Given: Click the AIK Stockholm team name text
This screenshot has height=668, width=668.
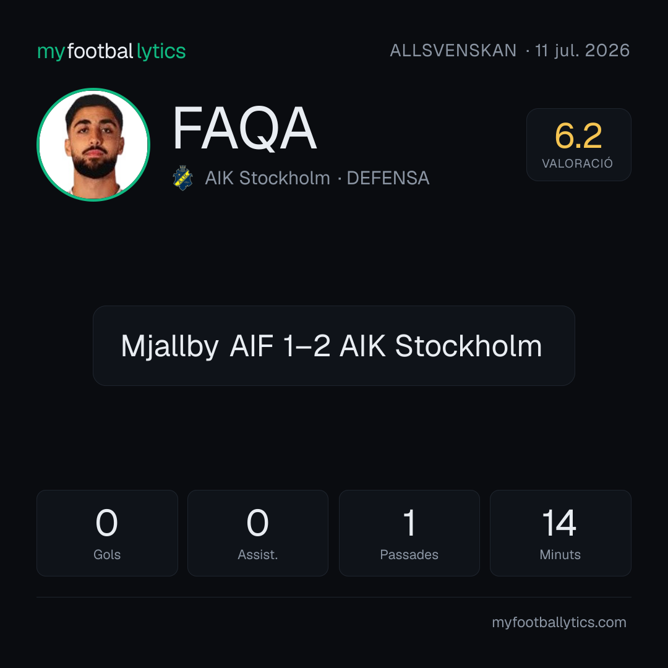Looking at the screenshot, I should [x=268, y=178].
